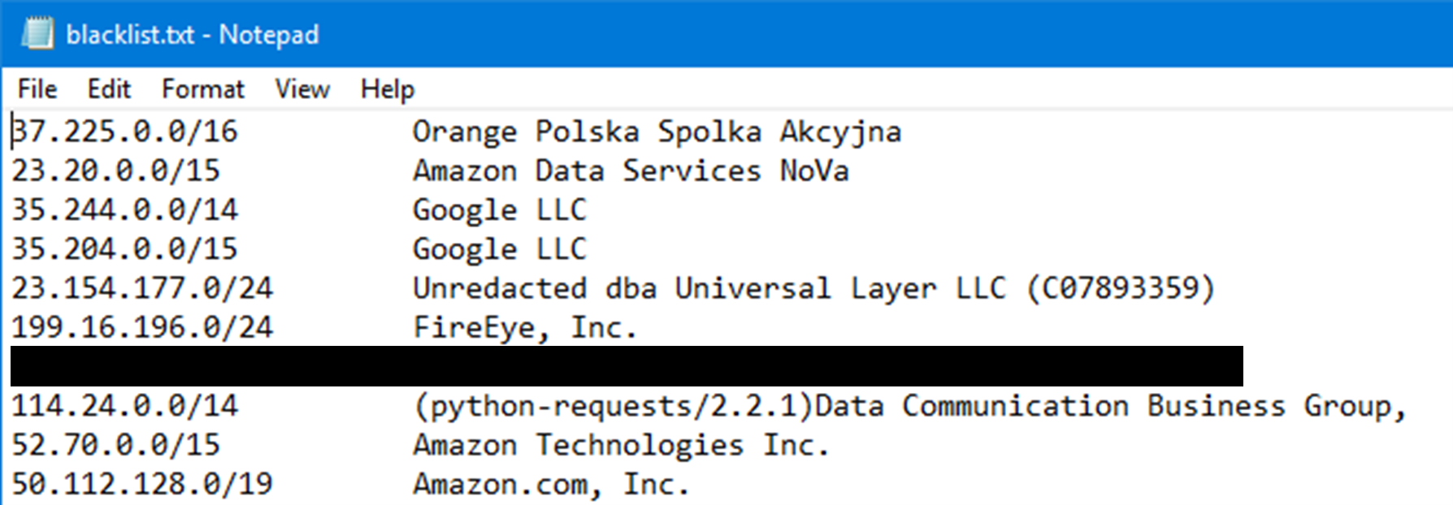Click the blacked-out redacted line
1453x505 pixels.
626,366
